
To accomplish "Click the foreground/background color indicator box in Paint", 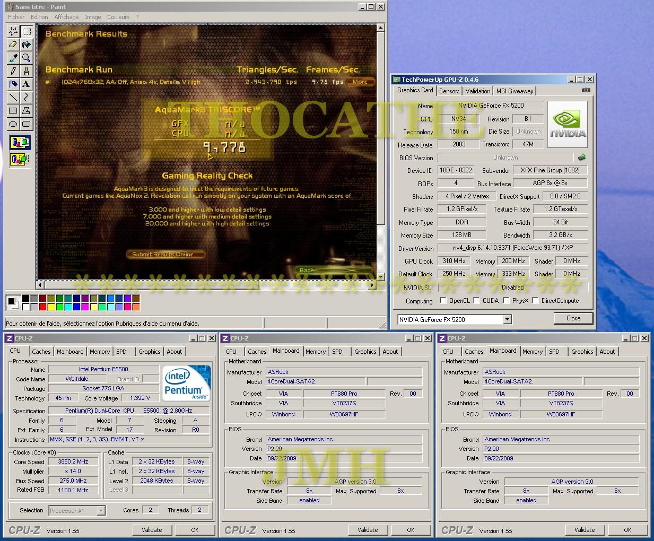I will click(13, 302).
